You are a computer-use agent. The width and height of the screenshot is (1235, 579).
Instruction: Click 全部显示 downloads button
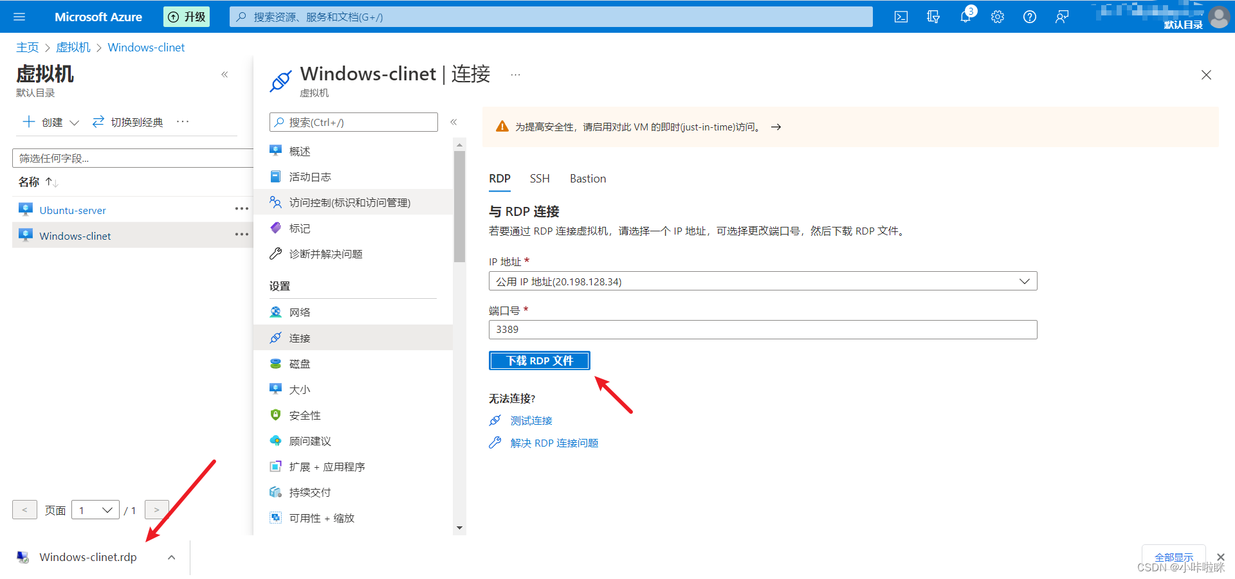1174,557
